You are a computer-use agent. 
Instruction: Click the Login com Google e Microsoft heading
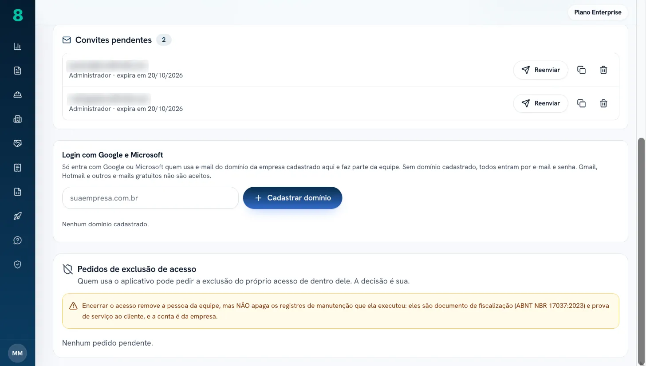coord(113,155)
